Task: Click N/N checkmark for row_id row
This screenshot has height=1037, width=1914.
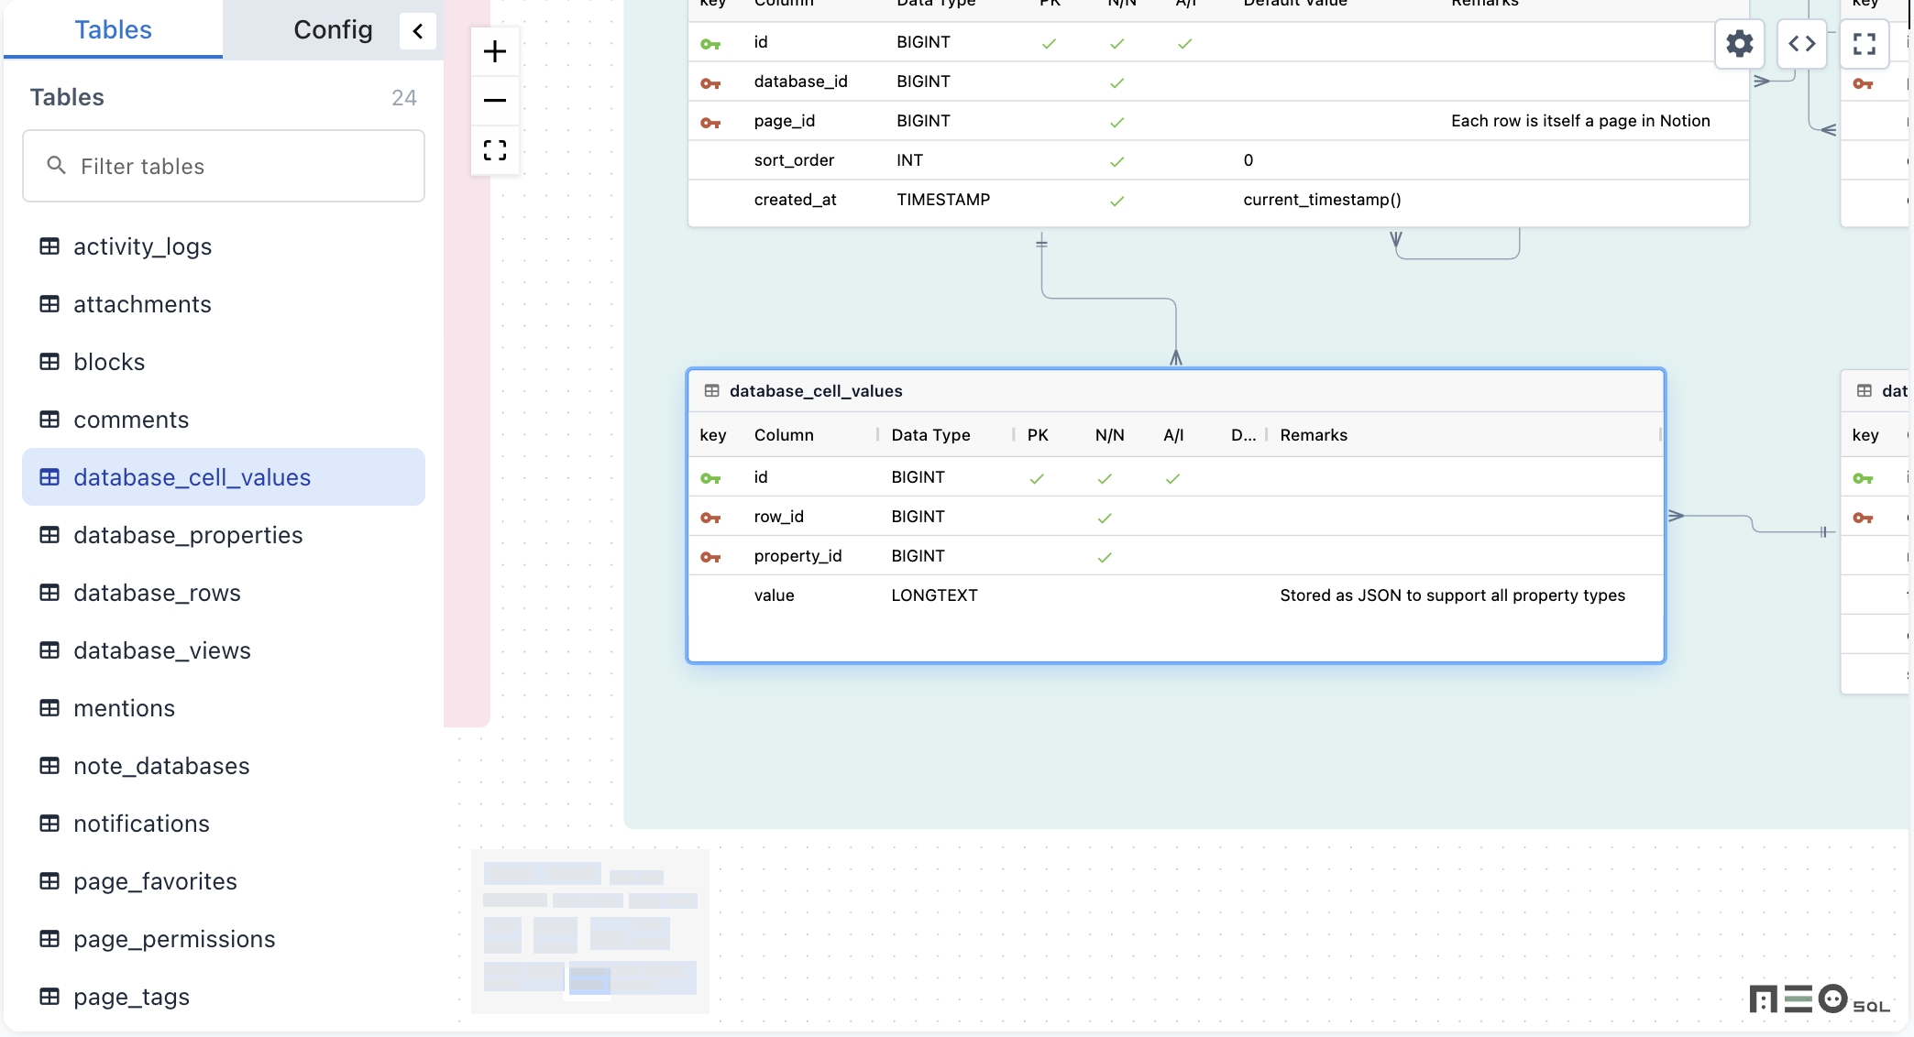Action: [x=1105, y=518]
